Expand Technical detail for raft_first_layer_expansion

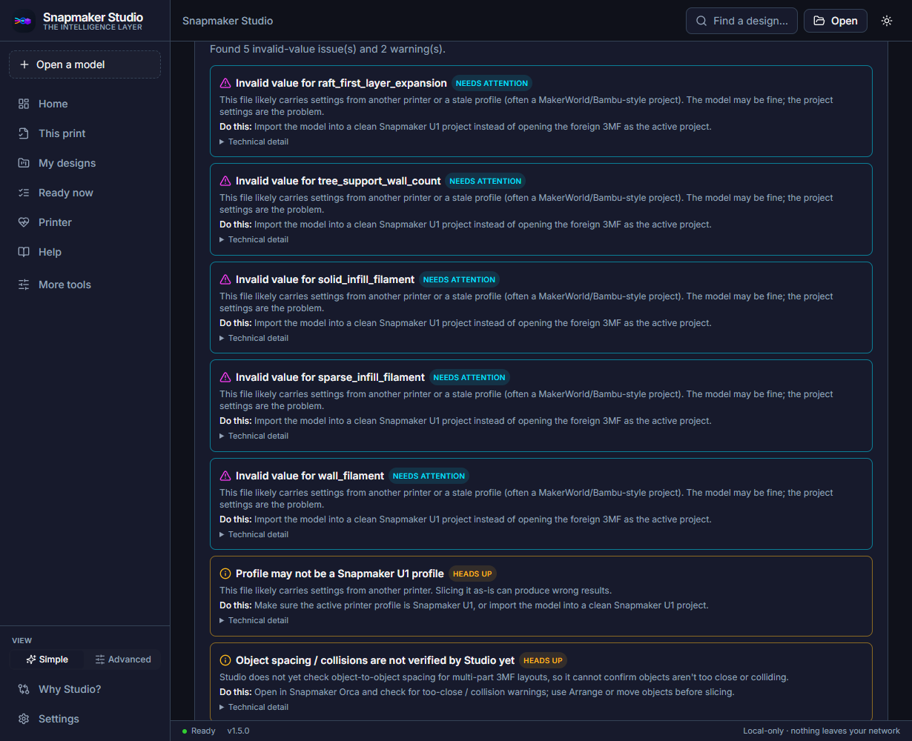click(x=254, y=142)
